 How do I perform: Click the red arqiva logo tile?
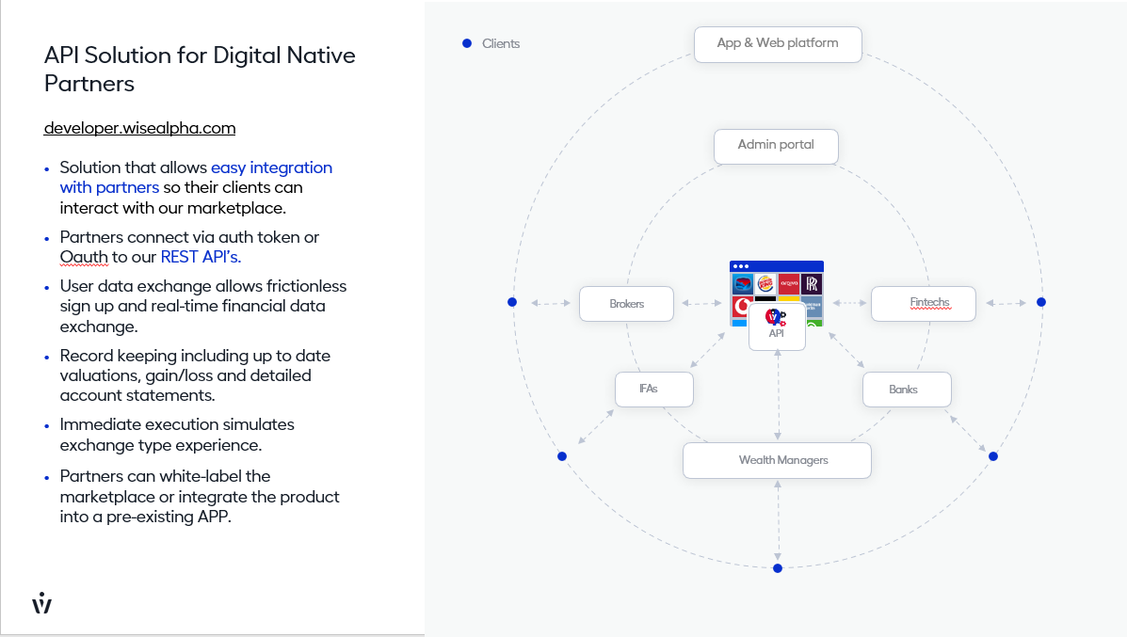click(788, 283)
